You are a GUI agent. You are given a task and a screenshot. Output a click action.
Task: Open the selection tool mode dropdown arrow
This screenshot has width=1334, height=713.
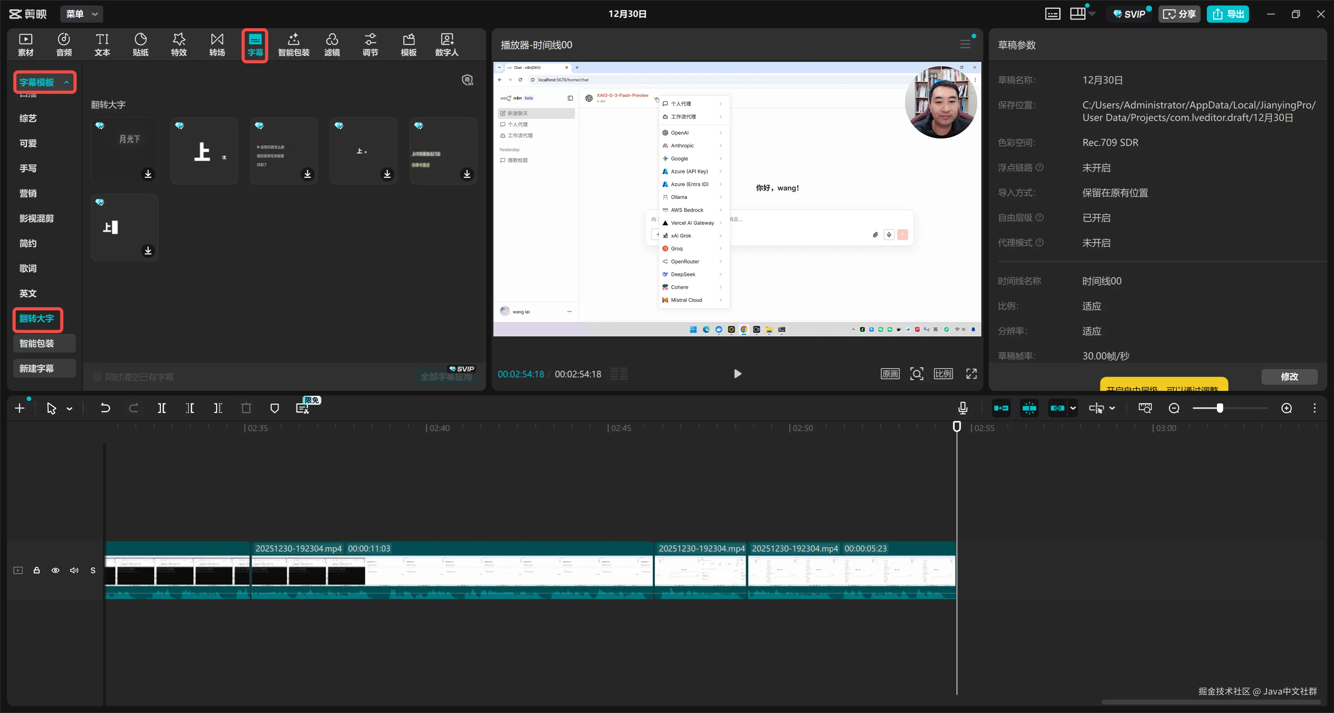click(69, 409)
